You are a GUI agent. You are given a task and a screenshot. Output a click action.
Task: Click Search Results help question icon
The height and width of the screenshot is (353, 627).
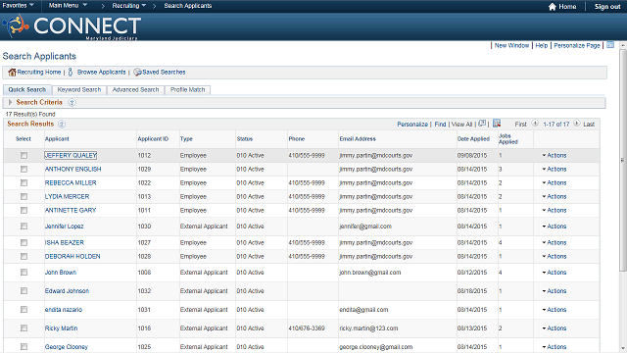click(x=62, y=125)
